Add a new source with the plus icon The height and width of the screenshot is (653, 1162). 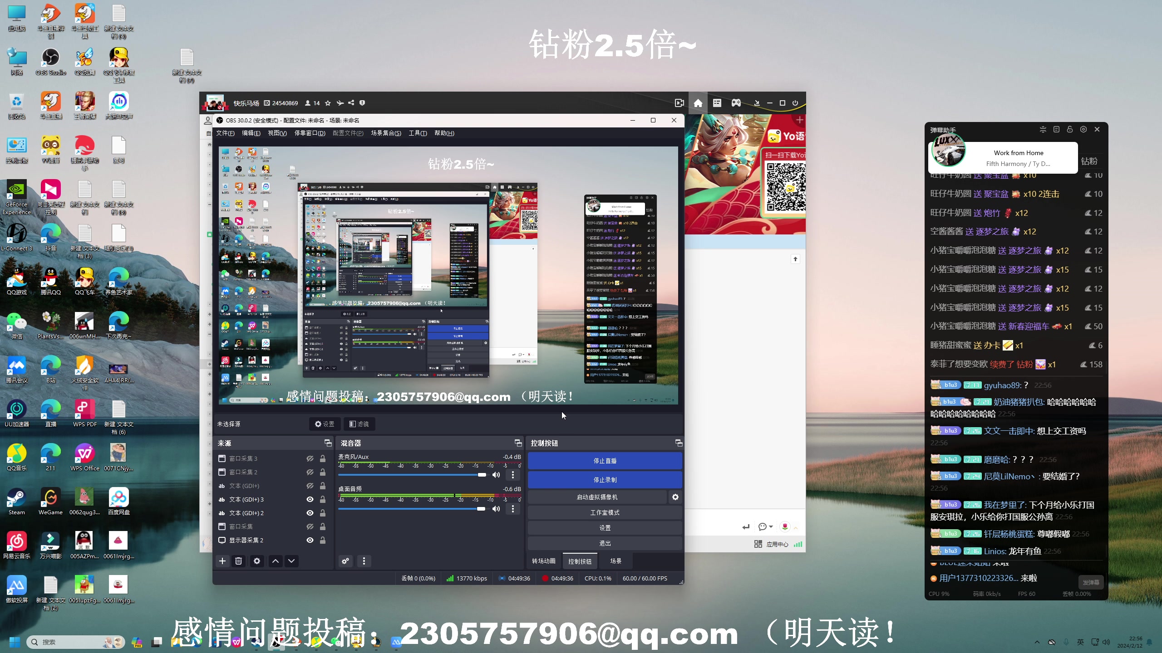coord(222,561)
